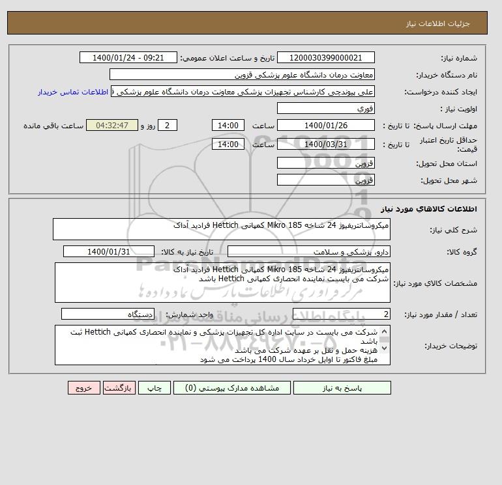Click goods group field دارو، پزشکی و سلامت

pos(308,251)
